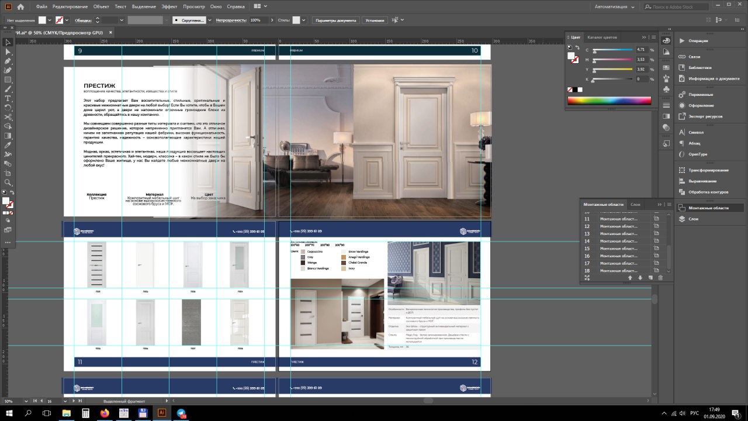
Task: Switch to the Слои tab
Action: click(635, 204)
